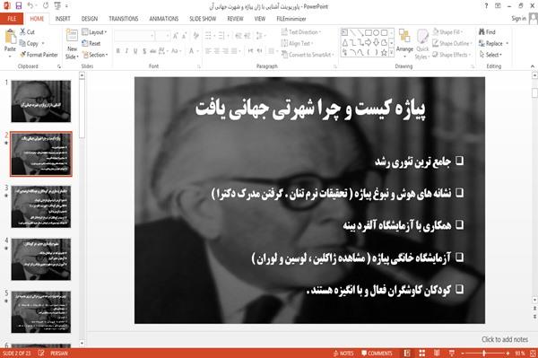Image resolution: width=538 pixels, height=358 pixels.
Task: Zoom in with the plus button
Action: pos(508,353)
